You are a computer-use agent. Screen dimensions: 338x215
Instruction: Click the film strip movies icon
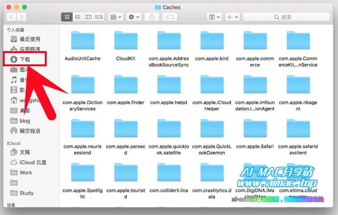point(14,90)
